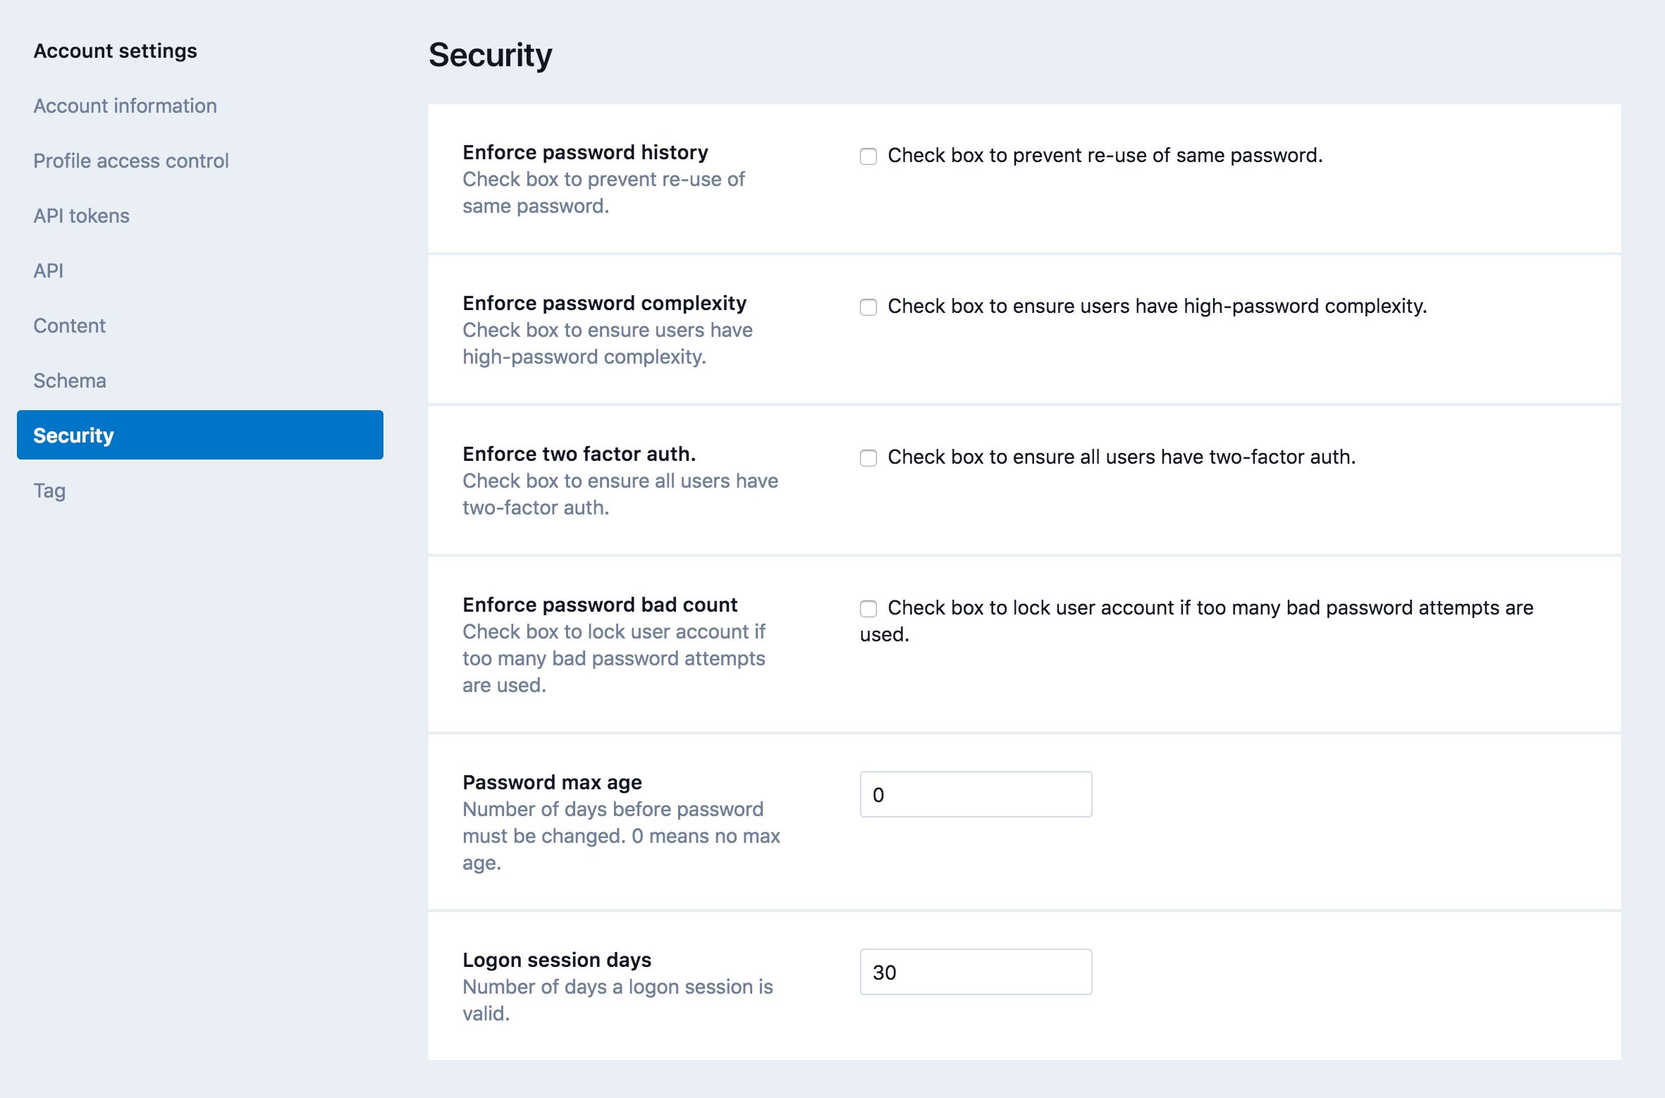Open the Content settings section
Viewport: 1665px width, 1098px height.
[69, 326]
